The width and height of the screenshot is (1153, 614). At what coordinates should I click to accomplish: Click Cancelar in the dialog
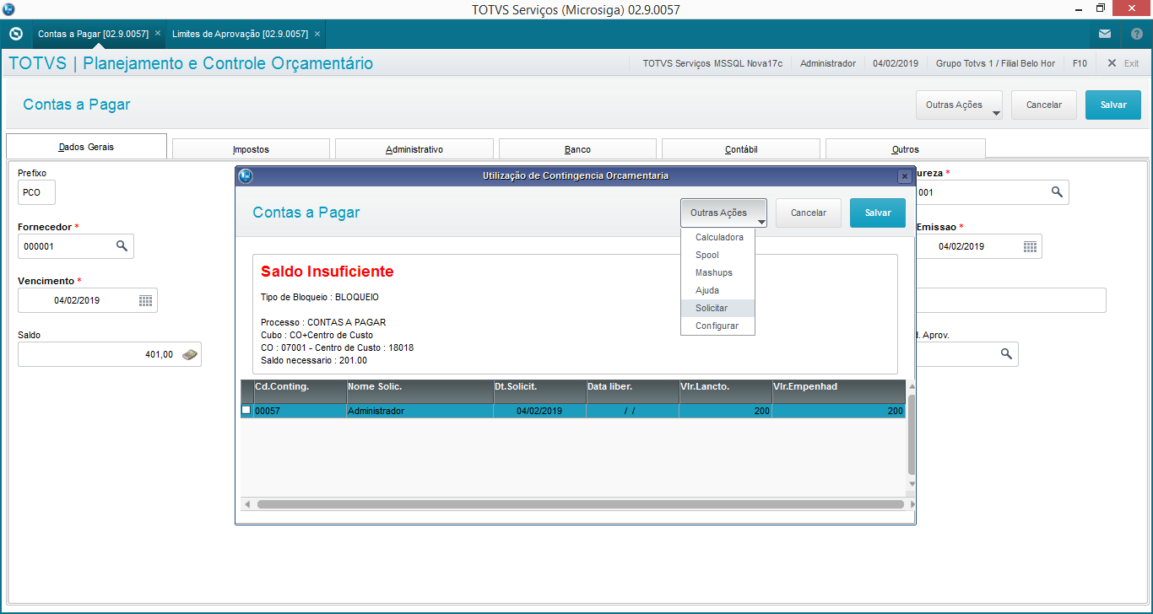click(x=809, y=213)
